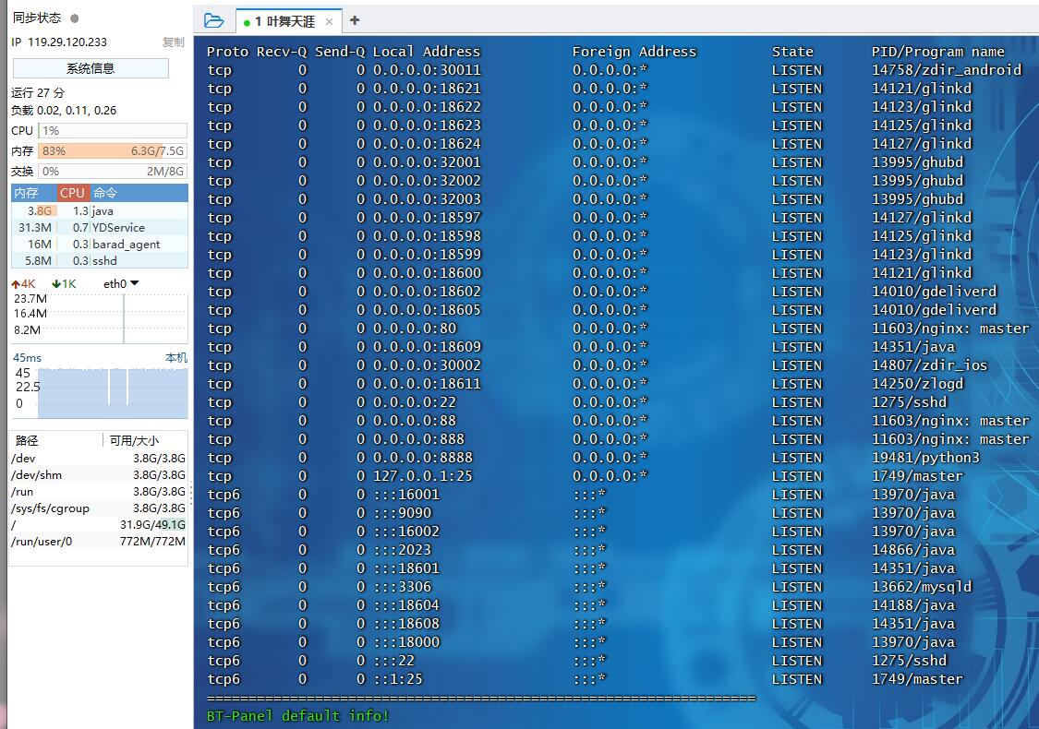Click terminal text 127.0.0.1:25
This screenshot has height=729, width=1039.
click(x=423, y=476)
